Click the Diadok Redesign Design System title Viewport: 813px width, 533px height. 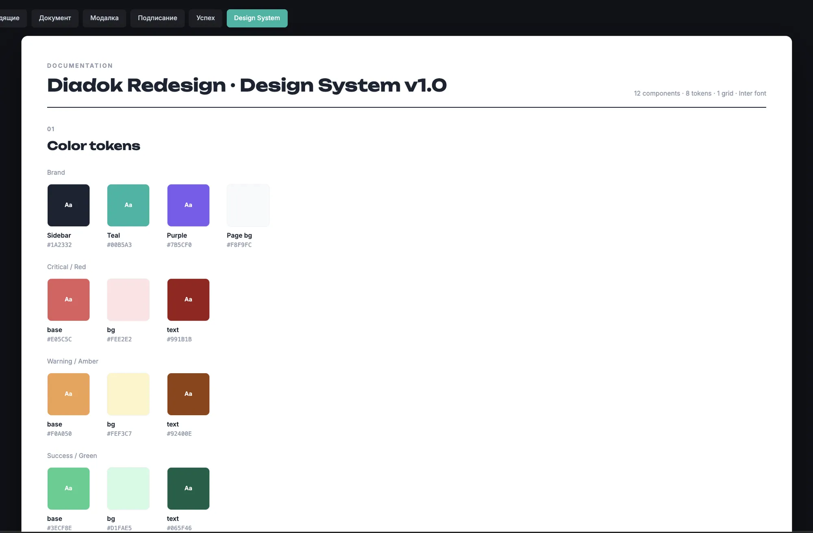click(247, 85)
